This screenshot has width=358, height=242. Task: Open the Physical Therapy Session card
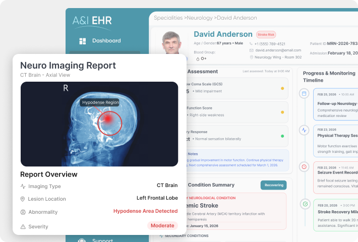click(336, 141)
